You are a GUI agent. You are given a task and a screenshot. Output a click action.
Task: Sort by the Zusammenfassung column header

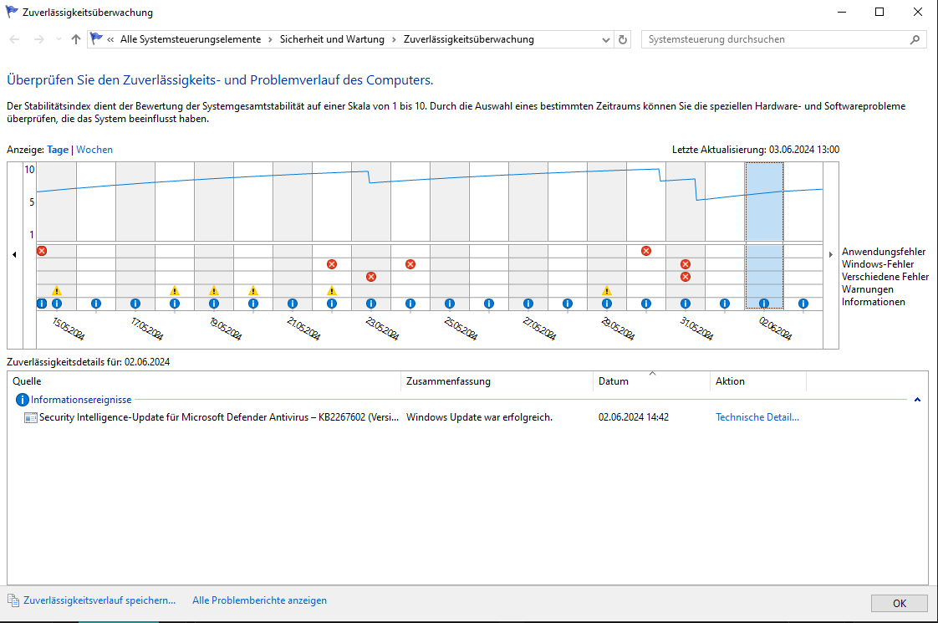click(x=497, y=381)
